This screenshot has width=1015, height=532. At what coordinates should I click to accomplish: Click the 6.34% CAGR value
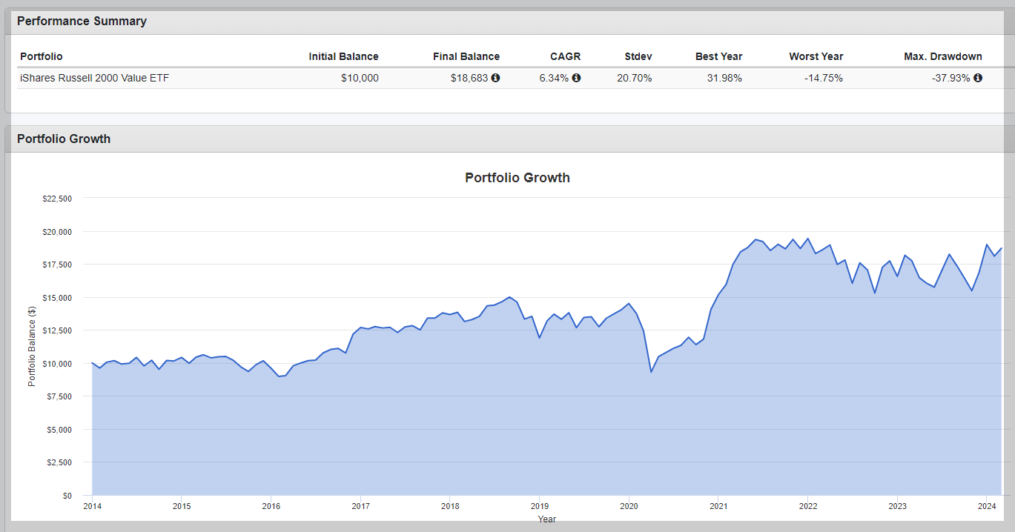[554, 78]
